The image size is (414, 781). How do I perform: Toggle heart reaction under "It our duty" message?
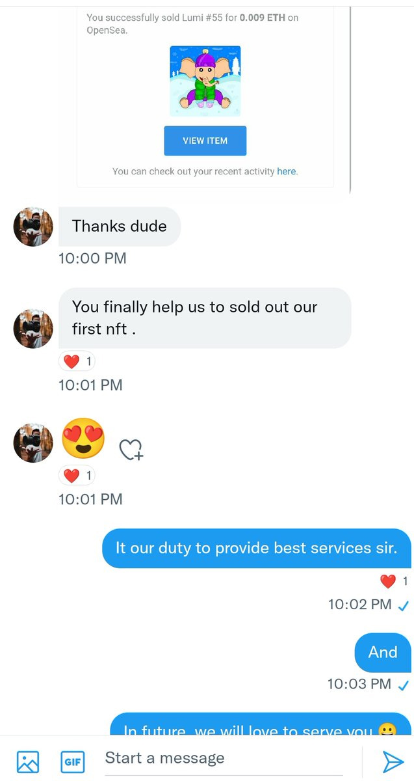(x=394, y=581)
